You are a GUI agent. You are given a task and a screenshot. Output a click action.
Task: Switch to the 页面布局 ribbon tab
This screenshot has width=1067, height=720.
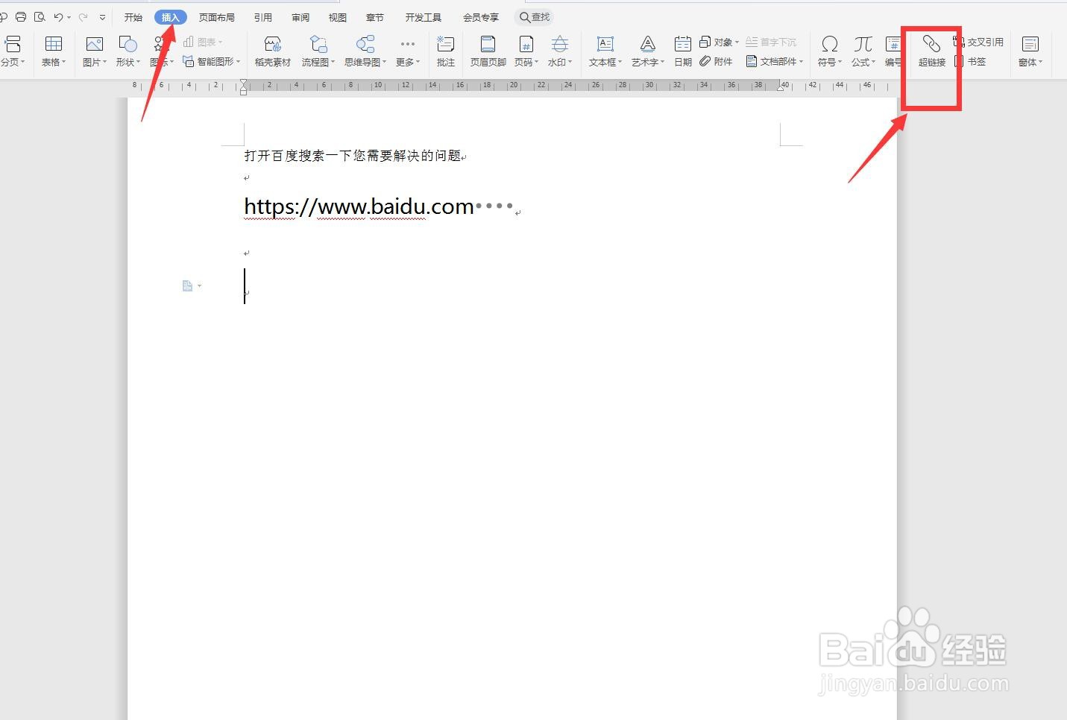pos(216,16)
